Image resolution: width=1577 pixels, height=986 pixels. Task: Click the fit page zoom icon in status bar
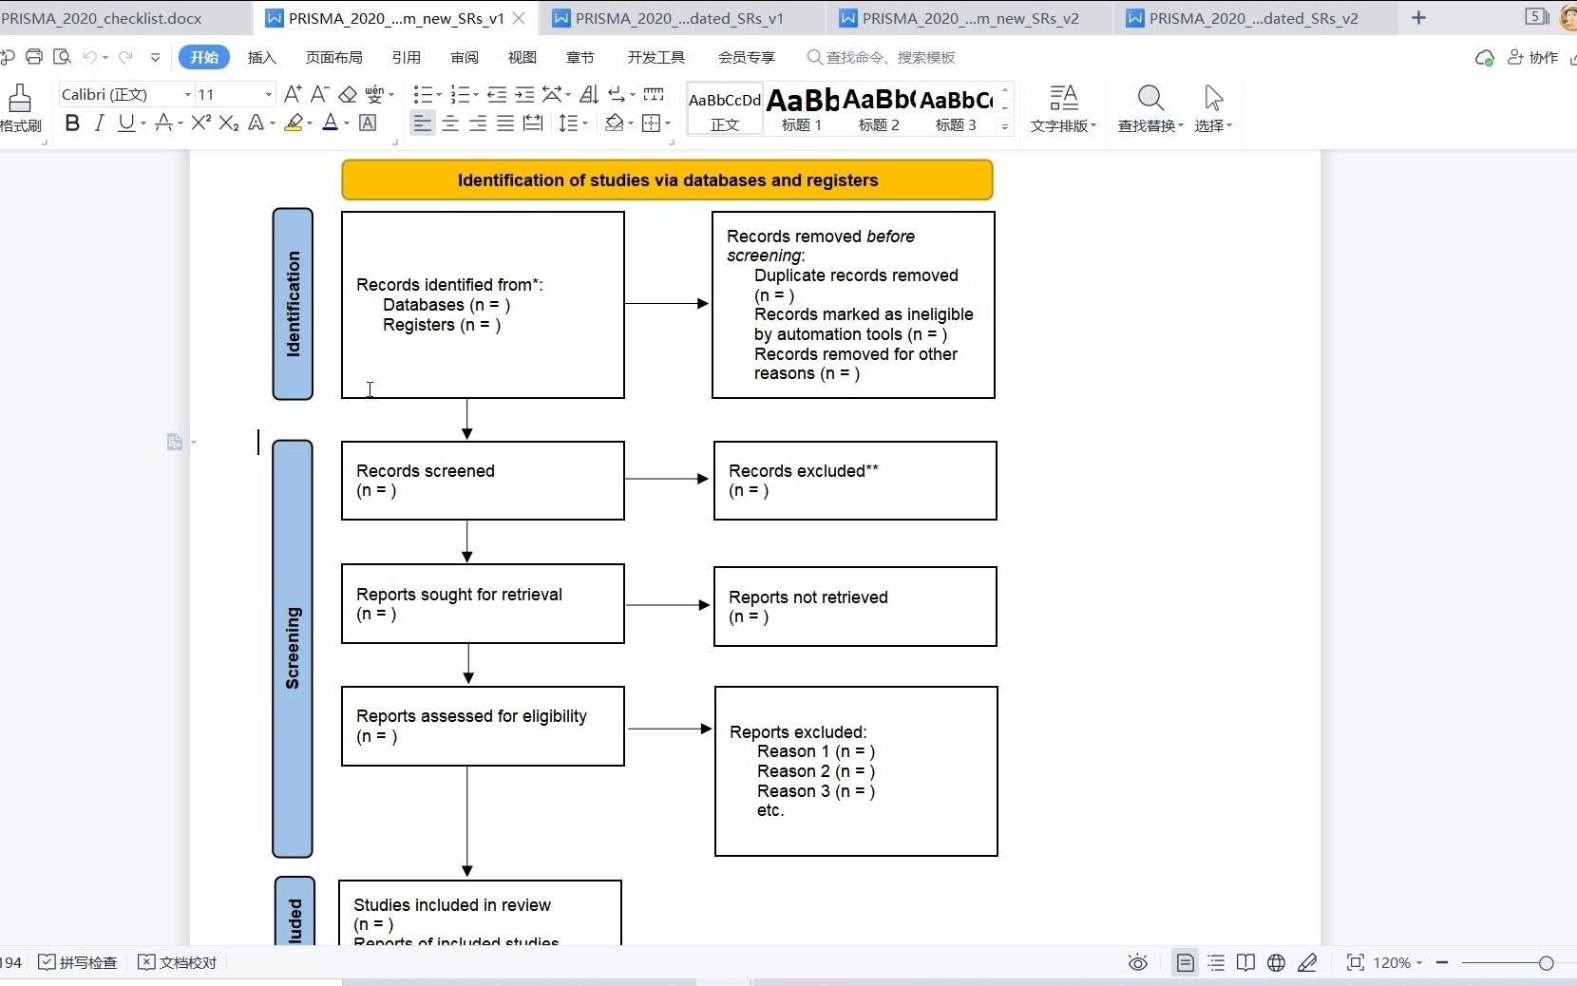(1356, 963)
